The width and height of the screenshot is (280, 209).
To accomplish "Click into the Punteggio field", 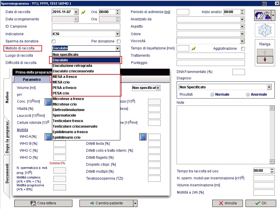I will pyautogui.click(x=211, y=63).
